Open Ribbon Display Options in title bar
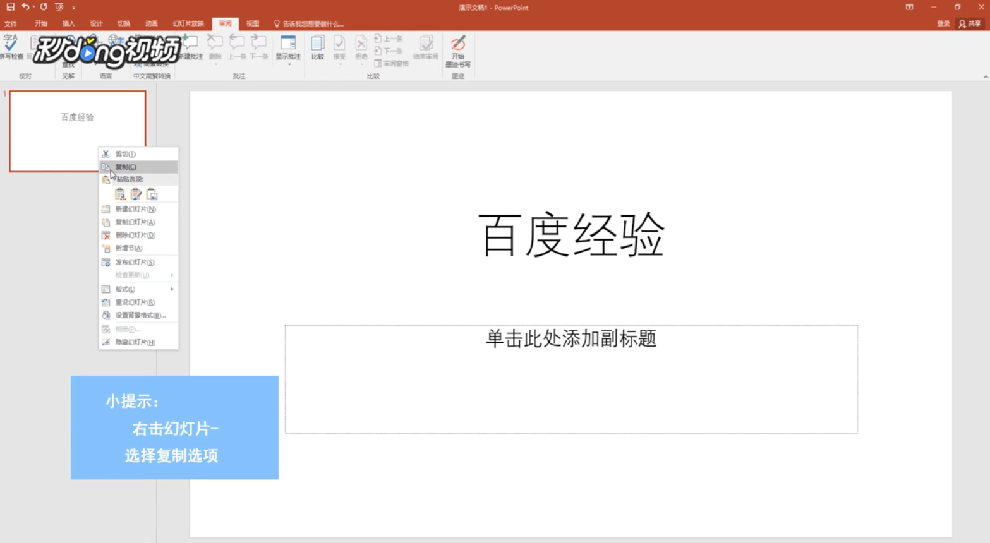990x543 pixels. [x=909, y=7]
